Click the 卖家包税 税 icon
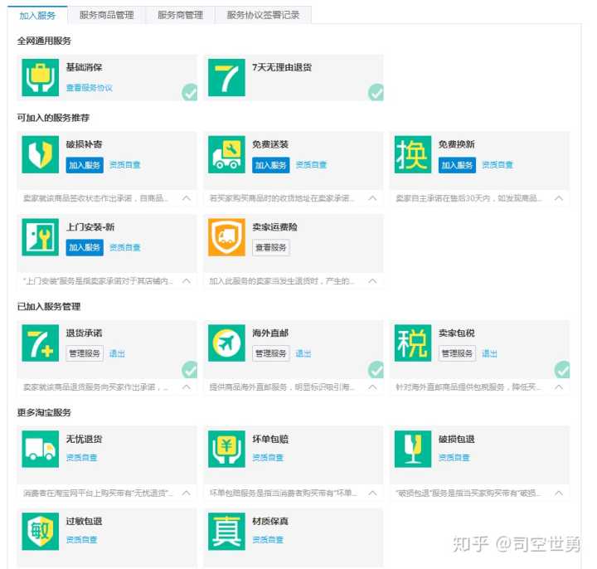The image size is (597, 569). point(413,343)
